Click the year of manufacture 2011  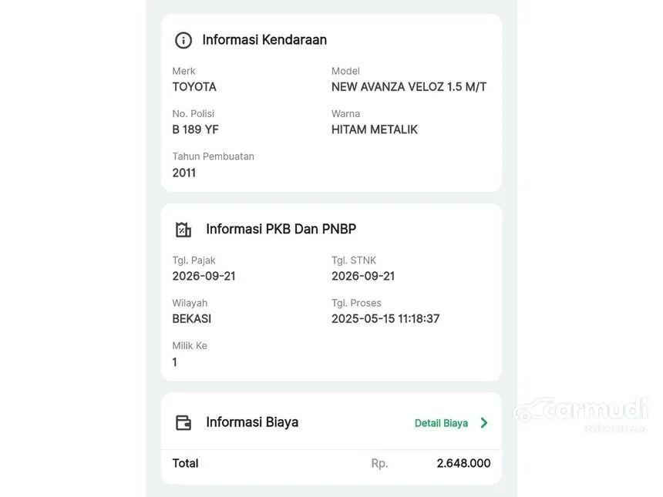point(184,173)
